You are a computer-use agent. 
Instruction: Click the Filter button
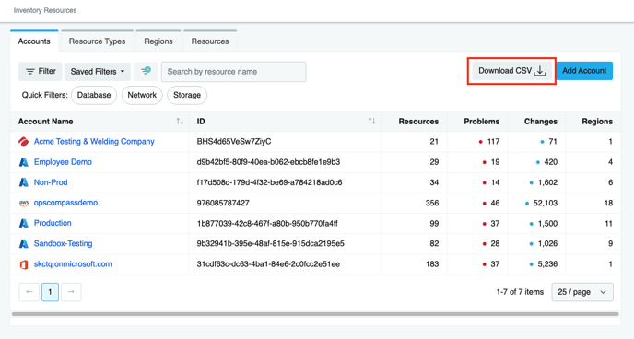[40, 72]
